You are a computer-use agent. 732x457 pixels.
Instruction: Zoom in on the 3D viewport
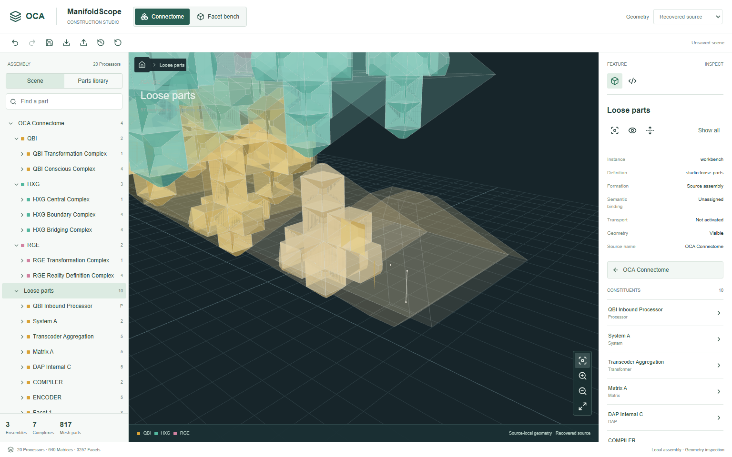click(x=582, y=376)
